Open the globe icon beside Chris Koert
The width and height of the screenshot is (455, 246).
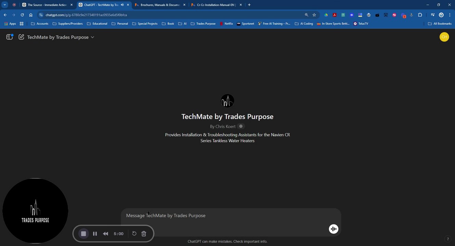coord(241,126)
